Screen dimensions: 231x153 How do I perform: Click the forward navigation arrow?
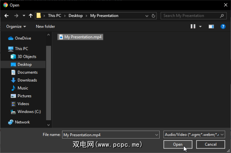(16, 16)
